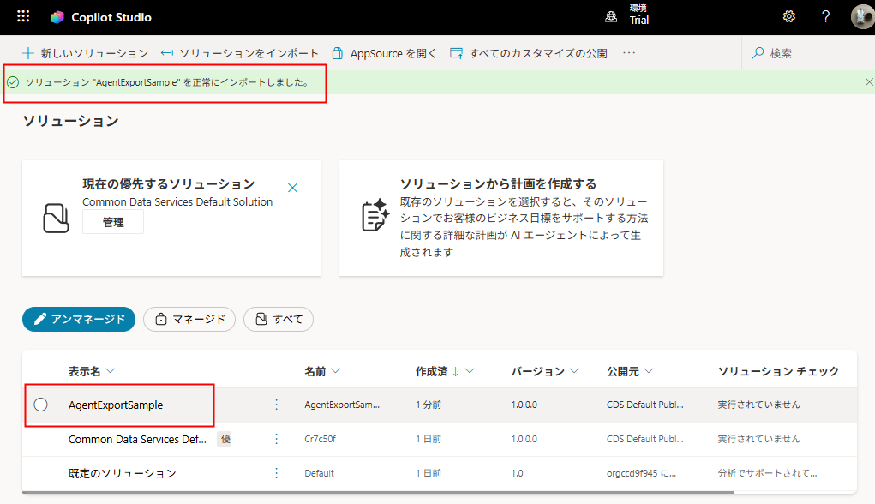Open the settings gear icon
875x504 pixels.
tap(788, 16)
